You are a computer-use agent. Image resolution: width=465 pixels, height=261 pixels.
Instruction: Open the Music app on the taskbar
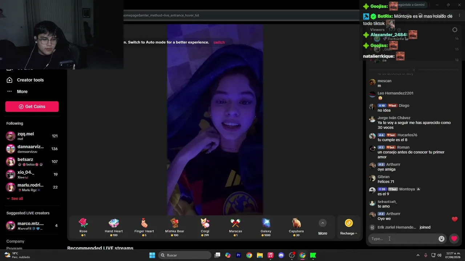(270, 255)
